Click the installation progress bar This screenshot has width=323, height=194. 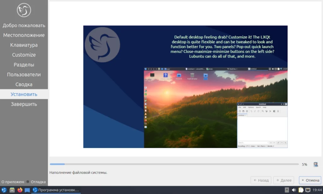174,164
